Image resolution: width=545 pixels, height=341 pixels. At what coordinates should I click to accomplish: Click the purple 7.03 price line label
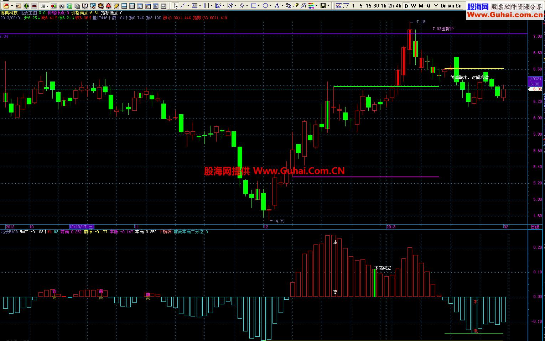(x=443, y=29)
